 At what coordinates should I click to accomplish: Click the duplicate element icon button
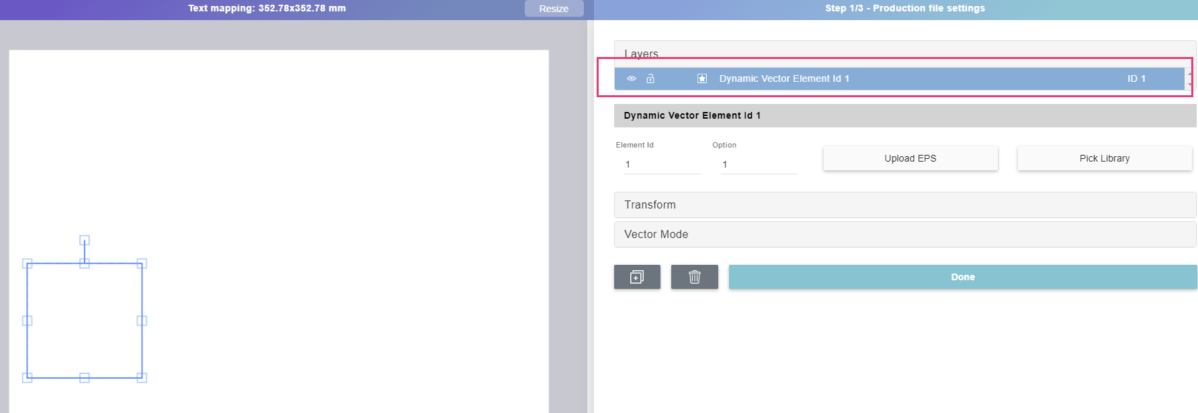tap(637, 277)
